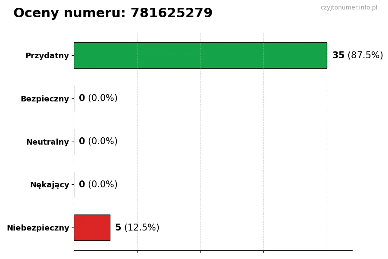Click the middle x-axis tick mark
The height and width of the screenshot is (259, 388).
(200, 250)
